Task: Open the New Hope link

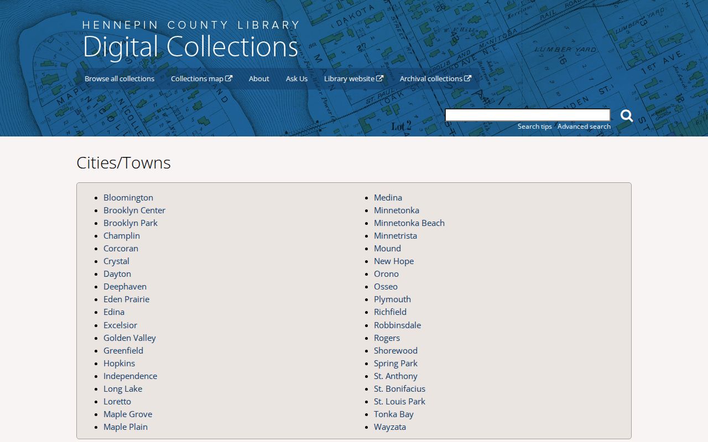Action: [394, 261]
